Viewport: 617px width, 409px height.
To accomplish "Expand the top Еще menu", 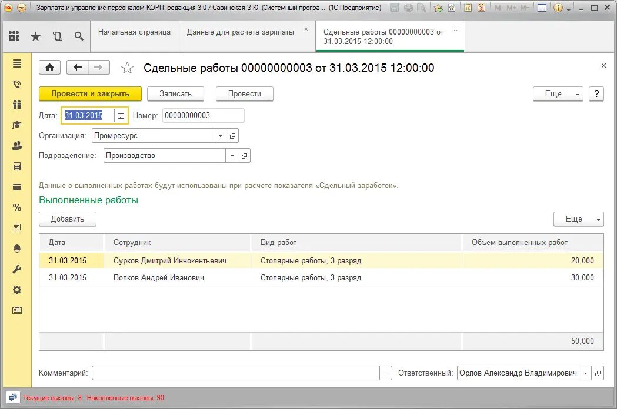I will [558, 93].
